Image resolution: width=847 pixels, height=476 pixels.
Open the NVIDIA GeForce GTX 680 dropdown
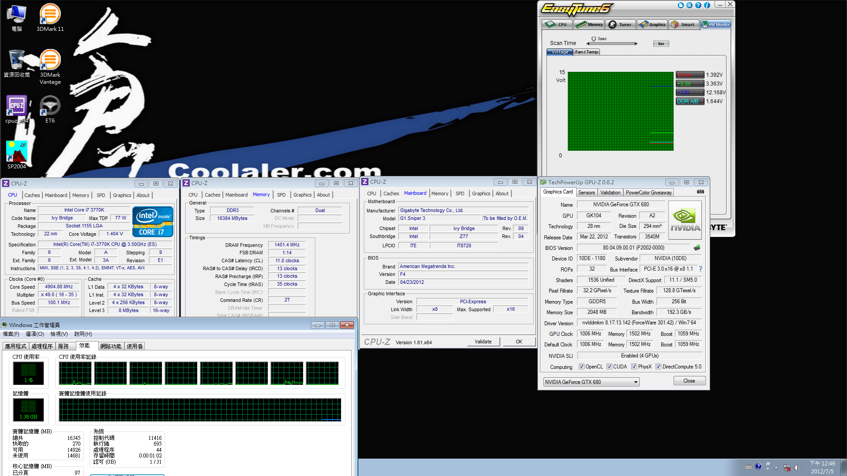(591, 382)
